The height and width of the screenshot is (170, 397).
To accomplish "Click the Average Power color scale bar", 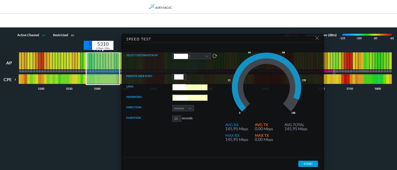I will pyautogui.click(x=367, y=35).
